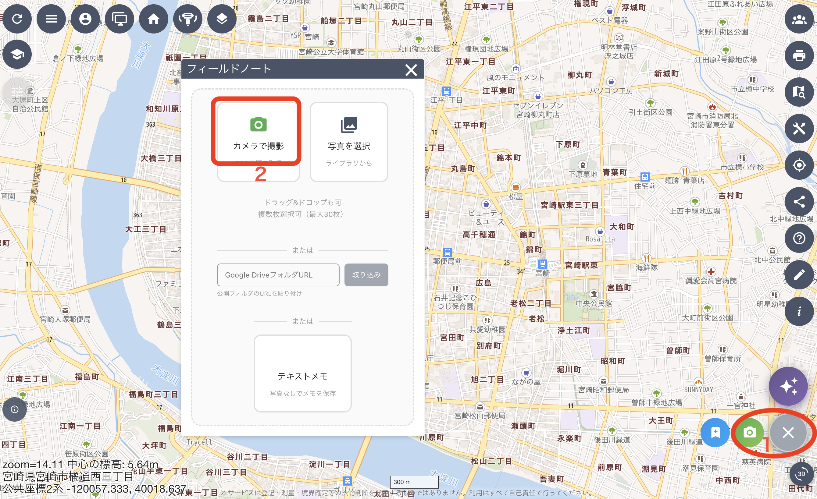Click the reload icon in top toolbar

[x=17, y=19]
